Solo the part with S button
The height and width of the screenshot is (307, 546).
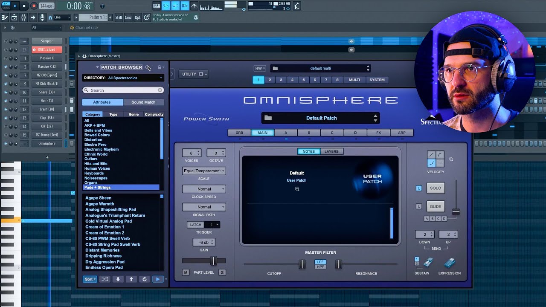222,272
